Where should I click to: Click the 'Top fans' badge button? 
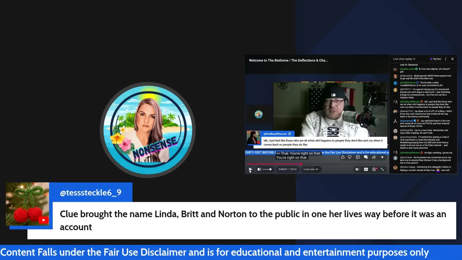tap(435, 59)
